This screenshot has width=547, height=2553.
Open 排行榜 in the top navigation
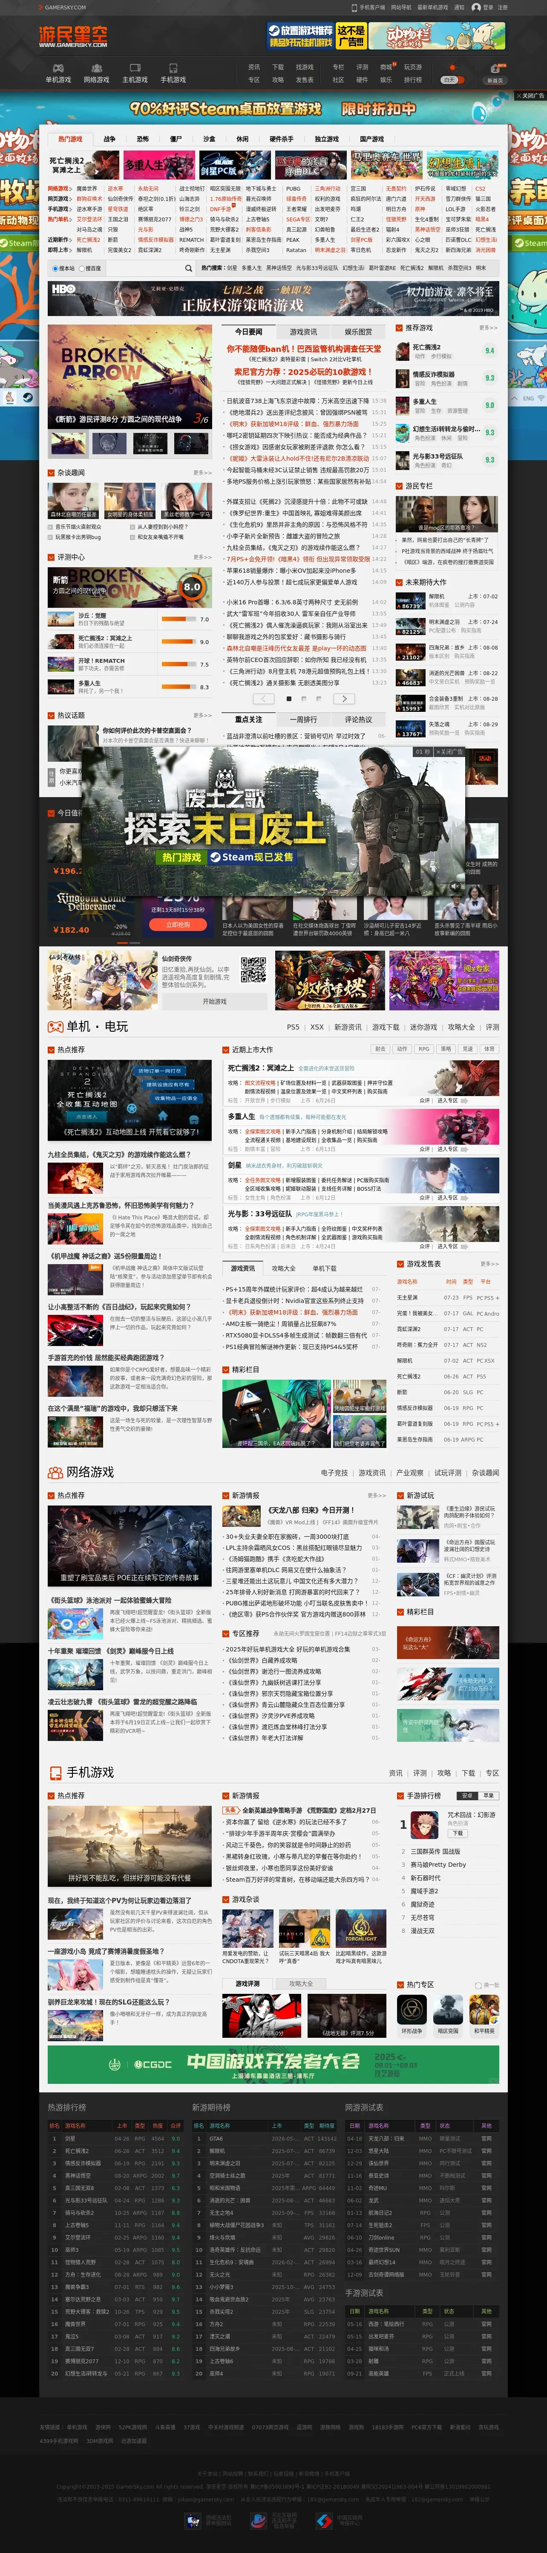[412, 80]
